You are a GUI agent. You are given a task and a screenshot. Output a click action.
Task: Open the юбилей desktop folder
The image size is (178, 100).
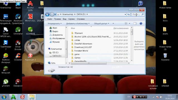pos(165,83)
